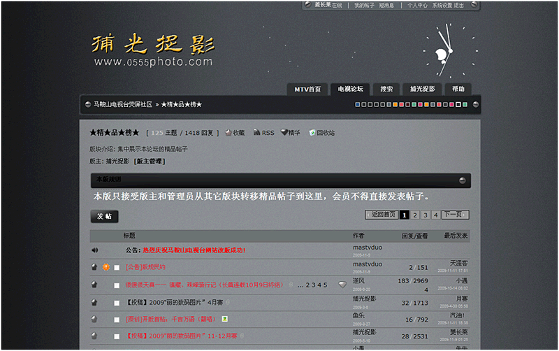Screen dimensions: 559x351
Task: Click the speaker icon beside 公告 announcement
Action: (94, 250)
